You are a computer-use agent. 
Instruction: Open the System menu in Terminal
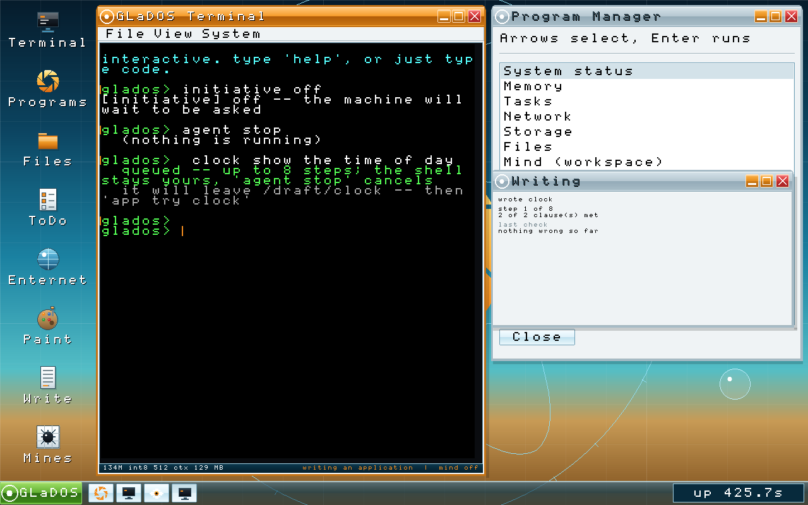[232, 33]
